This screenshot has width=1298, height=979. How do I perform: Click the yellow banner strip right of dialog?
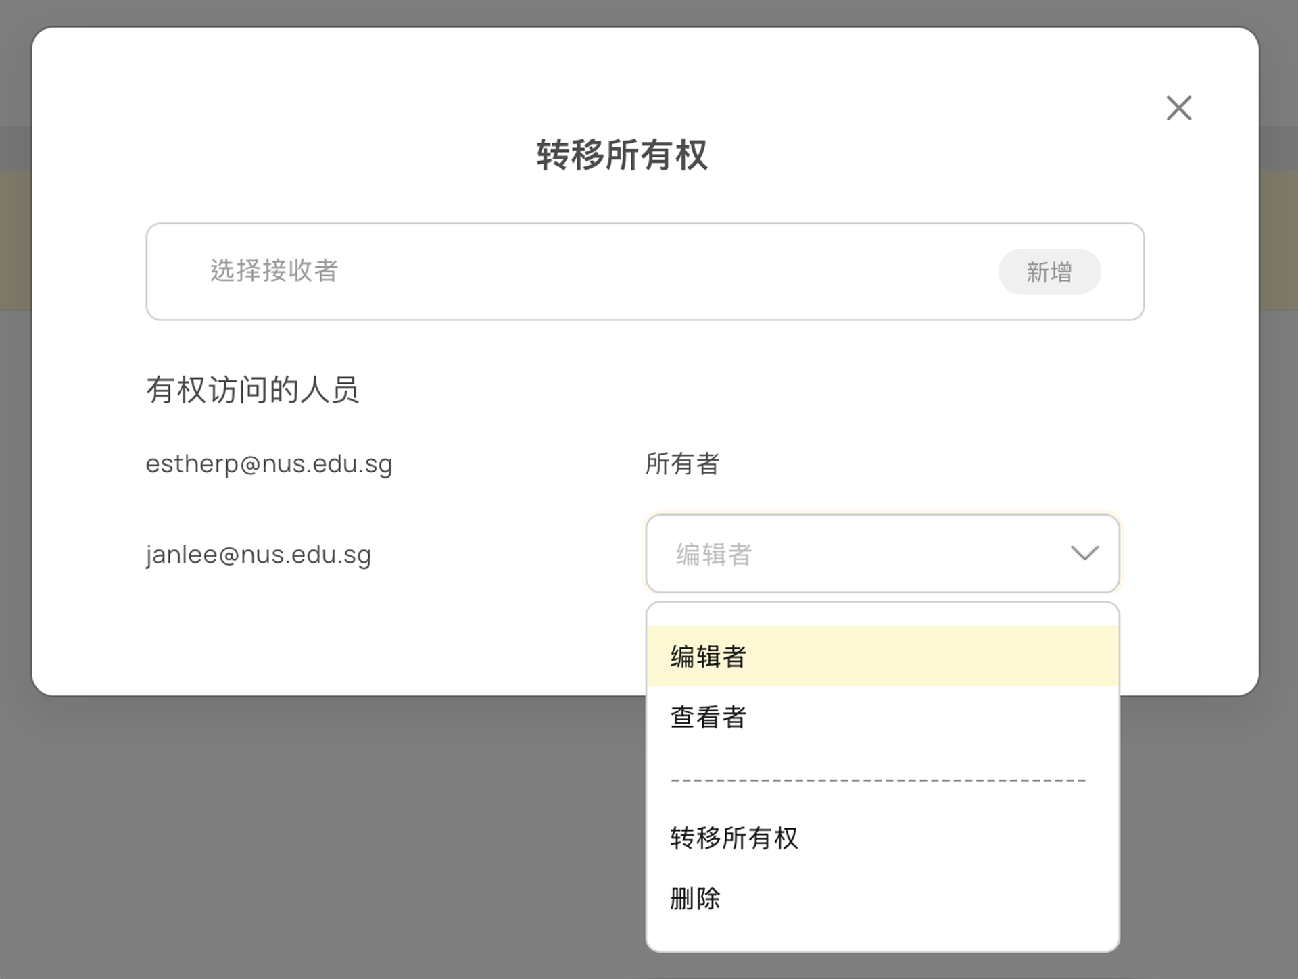pos(1278,240)
